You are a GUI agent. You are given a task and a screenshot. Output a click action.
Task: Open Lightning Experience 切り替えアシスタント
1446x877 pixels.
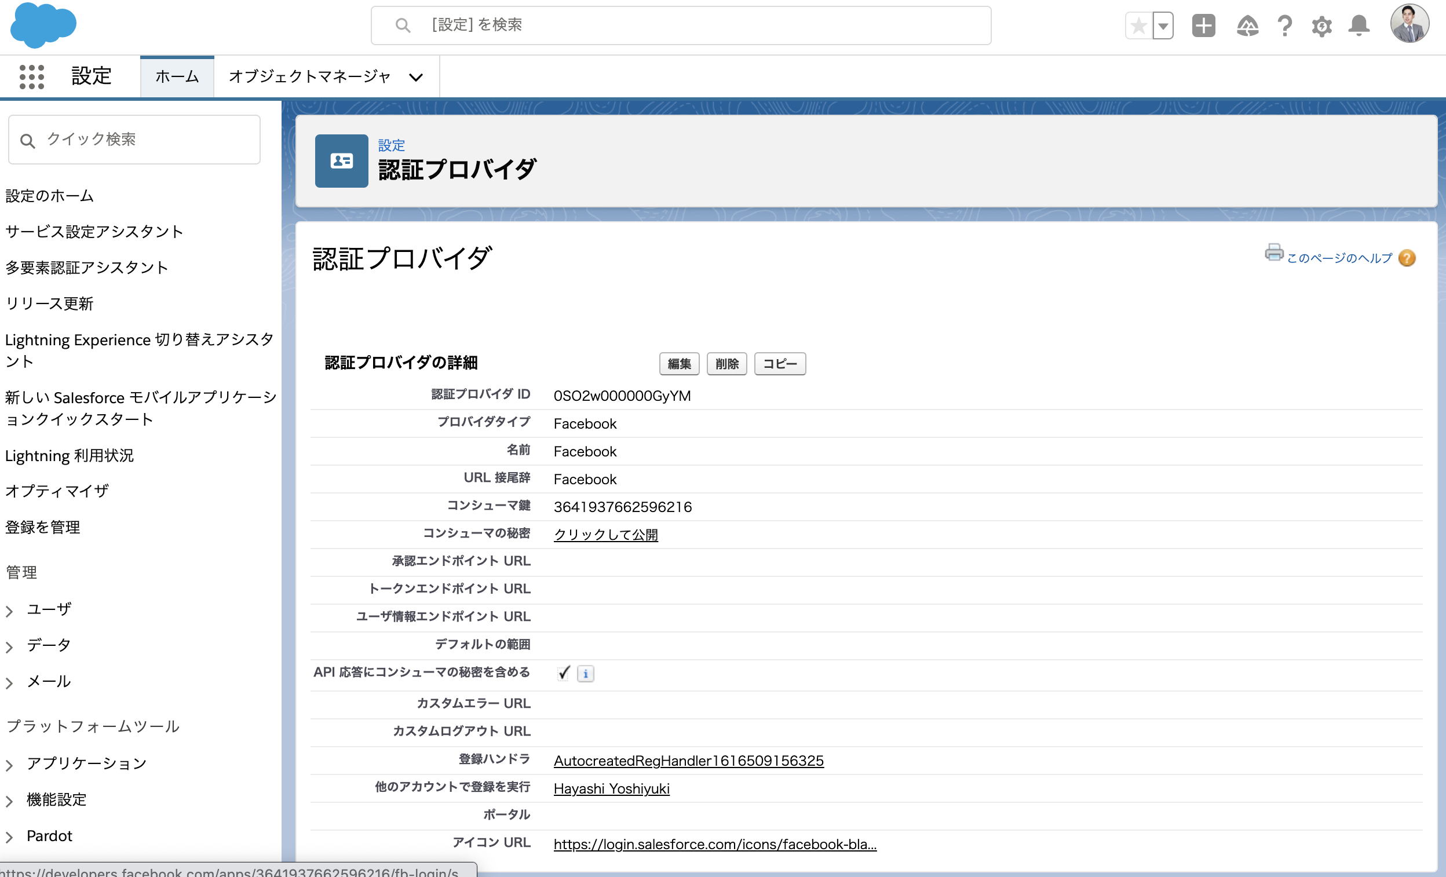tap(140, 350)
